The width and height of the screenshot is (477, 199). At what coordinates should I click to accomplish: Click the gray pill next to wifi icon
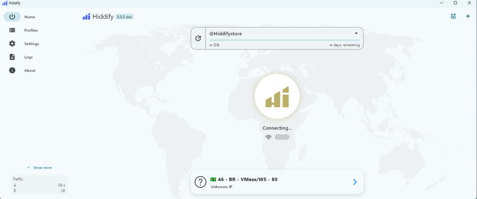tap(282, 137)
